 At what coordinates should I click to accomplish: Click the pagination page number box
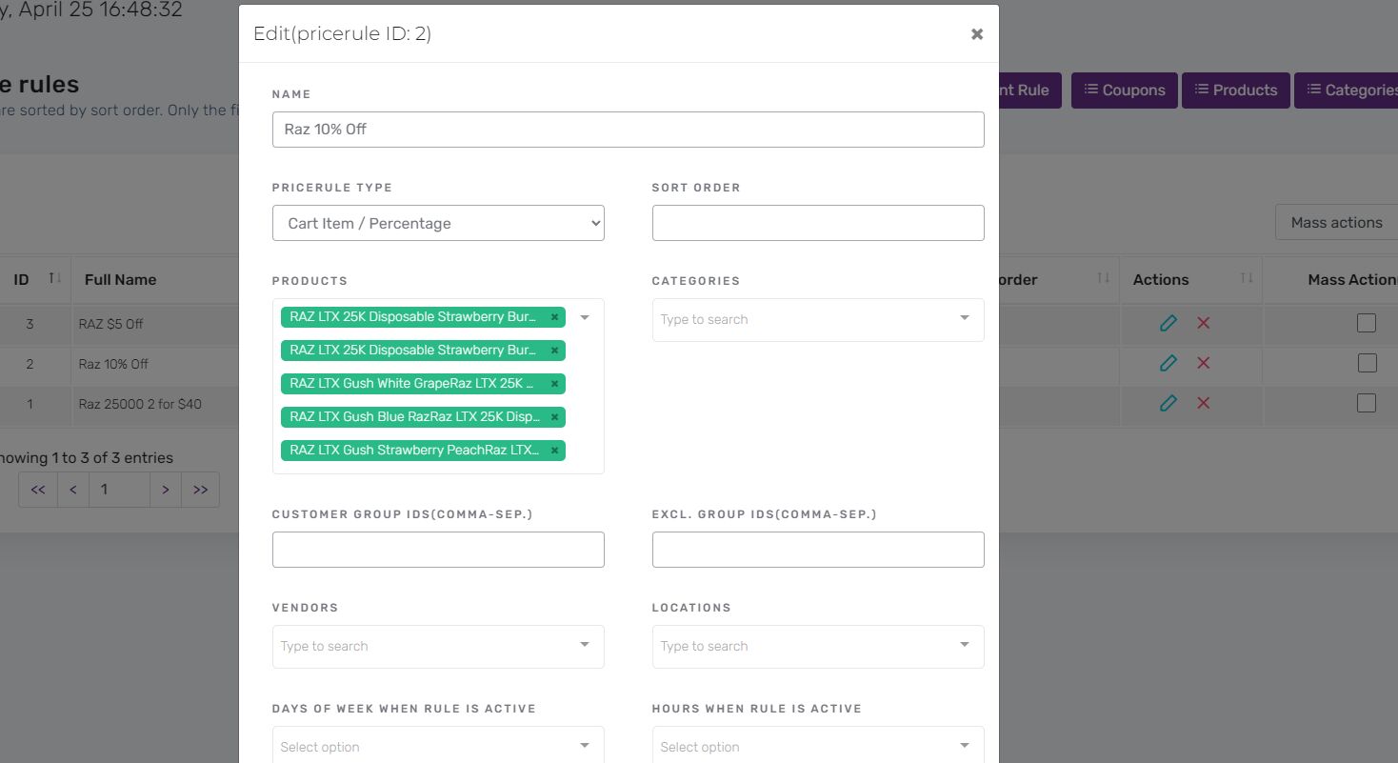click(119, 490)
